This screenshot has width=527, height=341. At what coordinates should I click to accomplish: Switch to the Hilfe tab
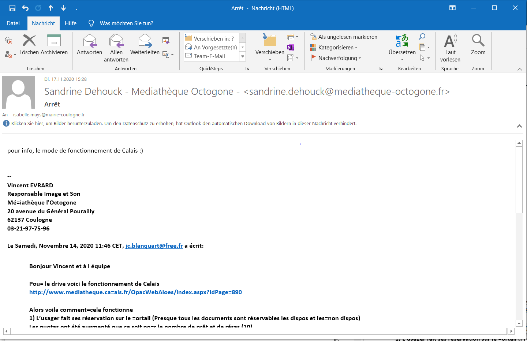71,23
